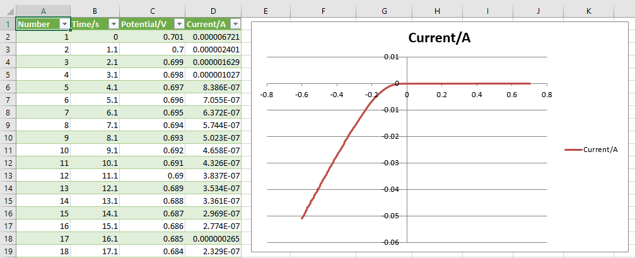The height and width of the screenshot is (258, 635).
Task: Click the Number header cell
Action: click(43, 25)
